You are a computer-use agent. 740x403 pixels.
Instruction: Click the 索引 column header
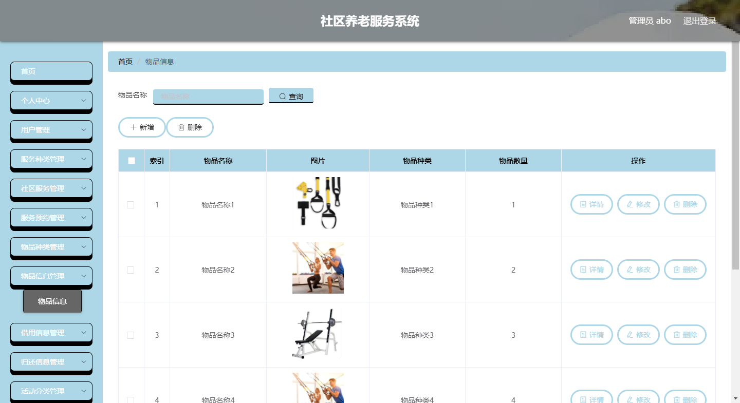tap(157, 161)
